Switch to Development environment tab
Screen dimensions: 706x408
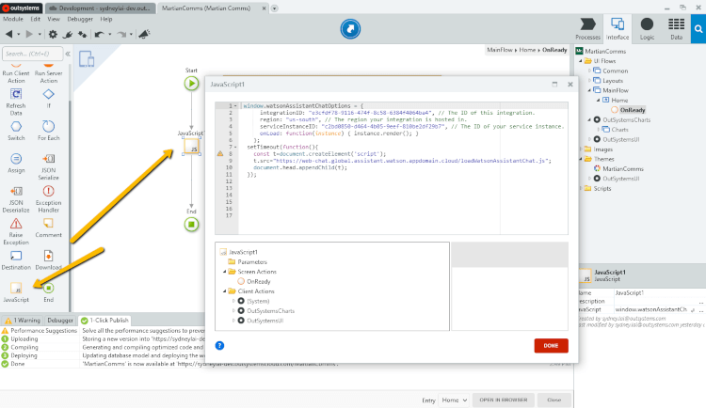click(x=100, y=8)
